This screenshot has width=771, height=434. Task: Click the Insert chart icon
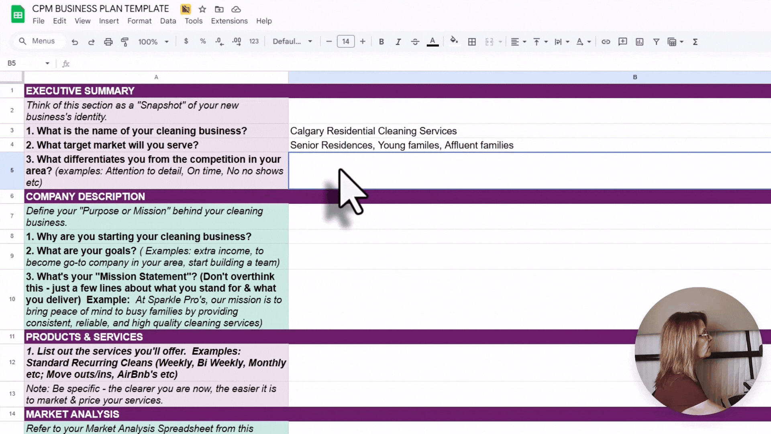pos(639,42)
